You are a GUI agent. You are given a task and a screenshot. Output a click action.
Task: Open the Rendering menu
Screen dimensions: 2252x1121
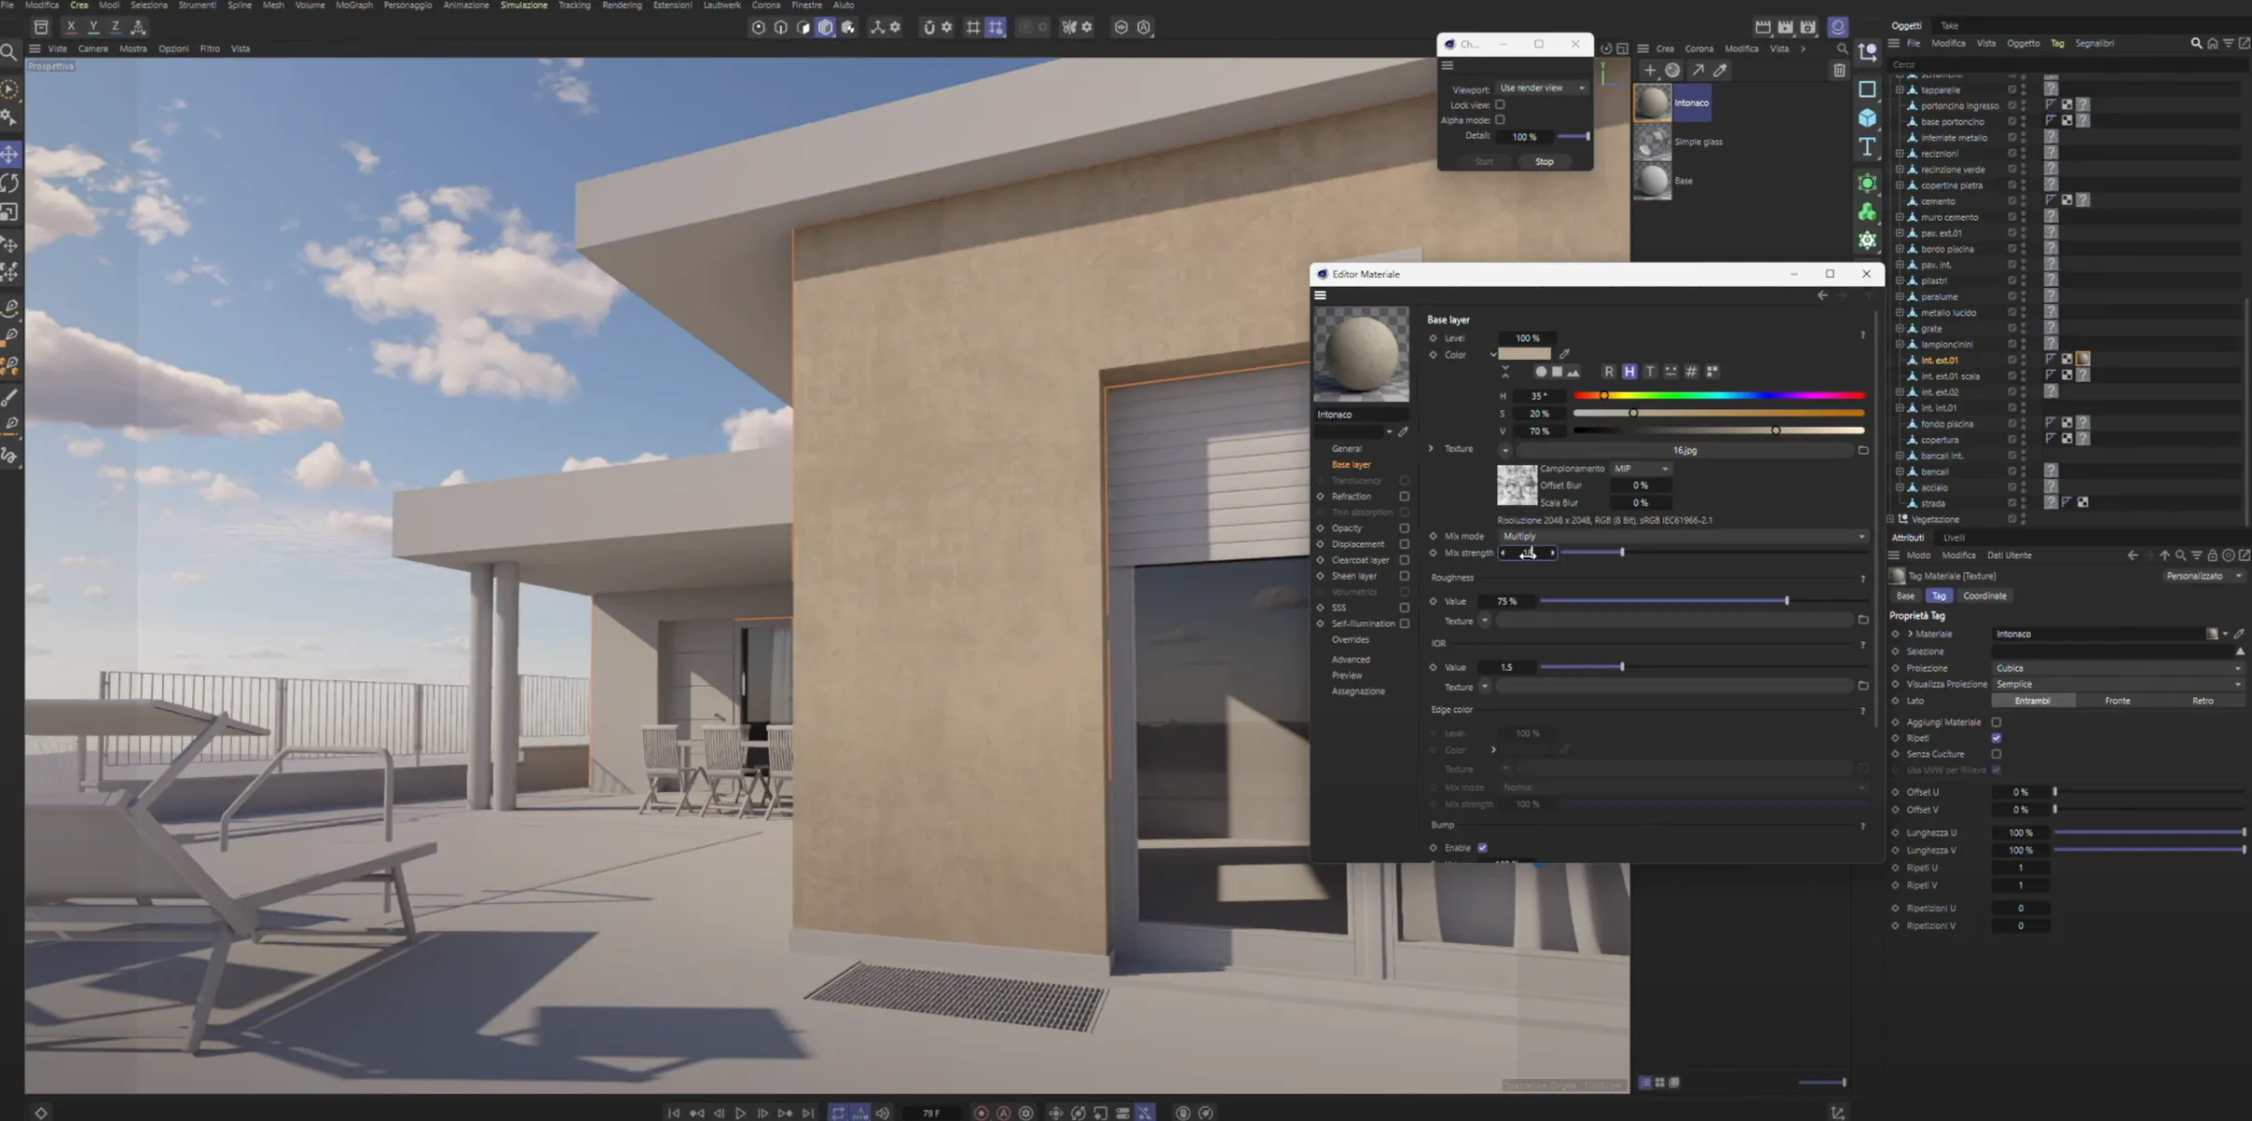click(x=622, y=6)
